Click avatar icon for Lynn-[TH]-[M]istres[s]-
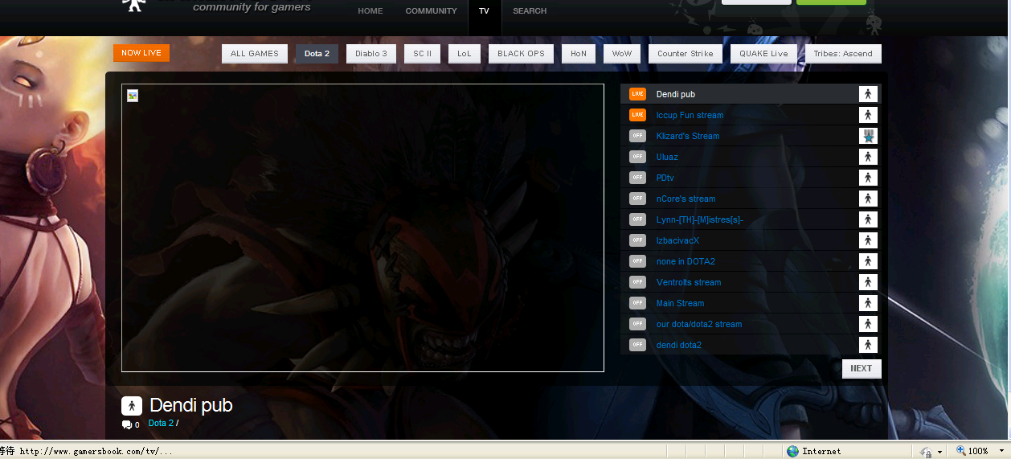 coord(868,219)
